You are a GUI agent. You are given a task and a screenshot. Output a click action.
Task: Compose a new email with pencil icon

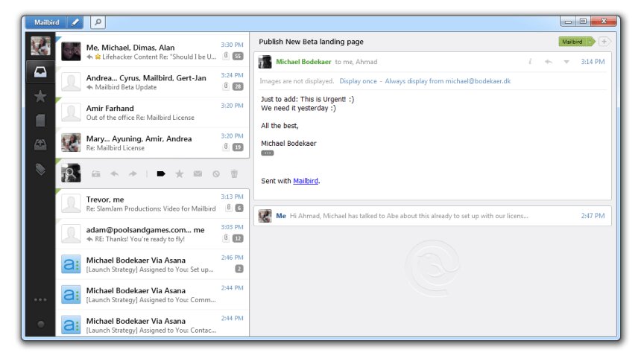pyautogui.click(x=75, y=22)
